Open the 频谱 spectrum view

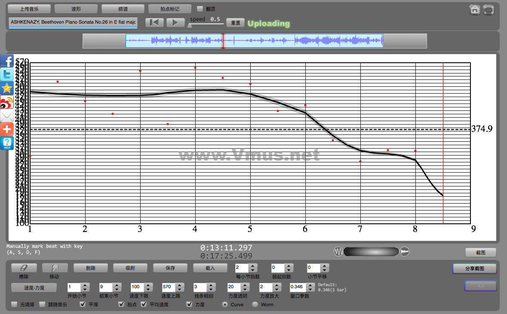[123, 9]
